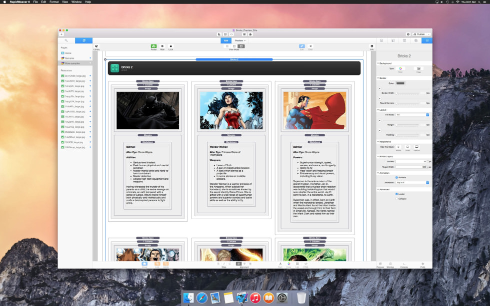
Task: Toggle Hide this Stack on Mobile
Action: (398, 147)
